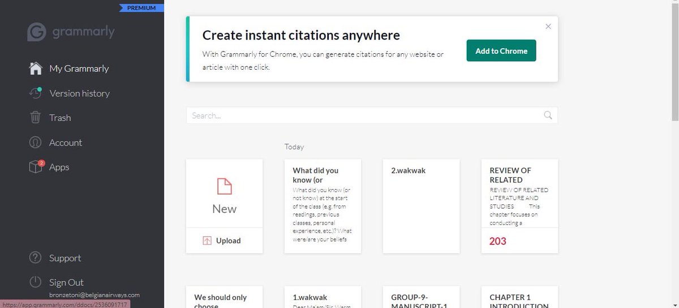Click the Today section label
The height and width of the screenshot is (308, 679).
[x=294, y=147]
